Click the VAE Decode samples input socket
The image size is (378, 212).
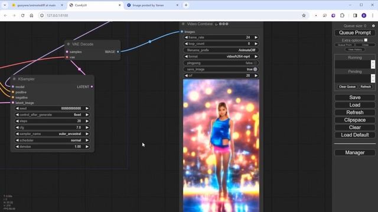67,52
